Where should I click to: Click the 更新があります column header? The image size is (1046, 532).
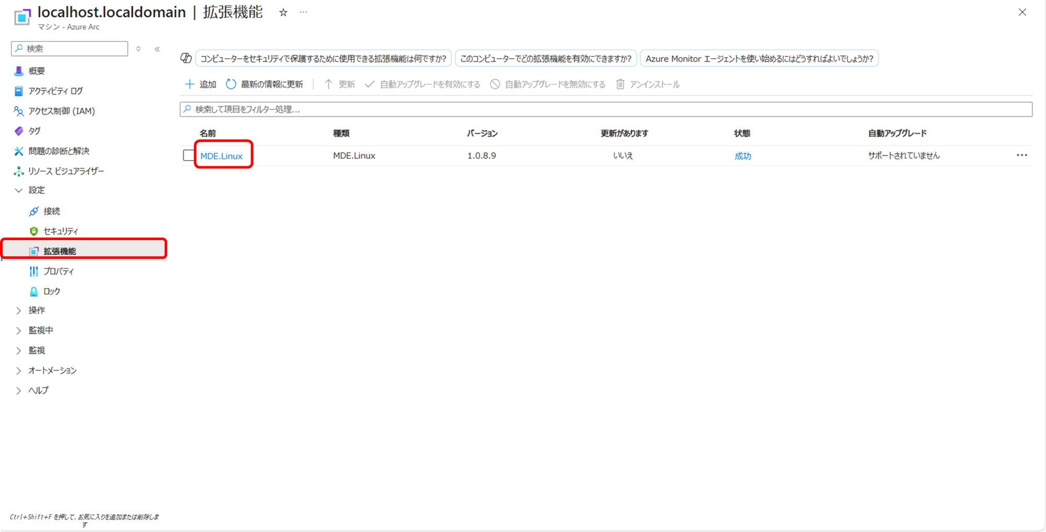pos(624,133)
